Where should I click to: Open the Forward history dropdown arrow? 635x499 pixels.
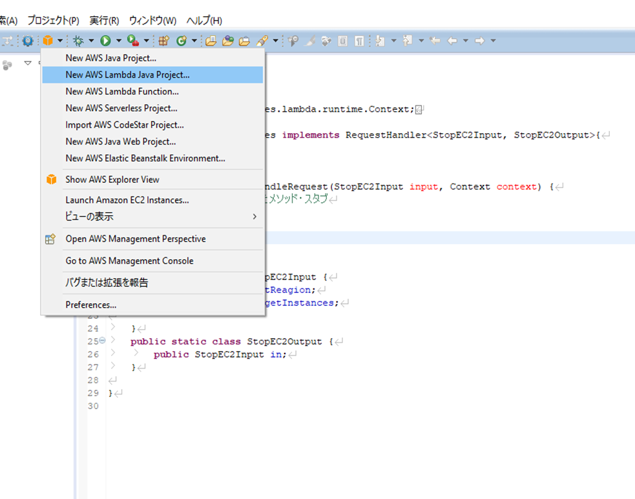click(494, 41)
